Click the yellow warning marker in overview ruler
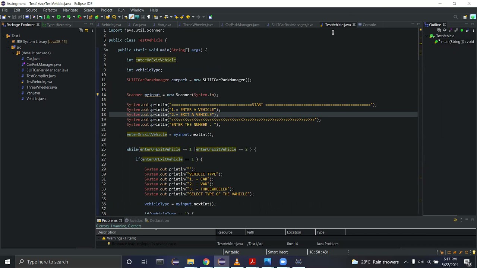 [x=421, y=44]
